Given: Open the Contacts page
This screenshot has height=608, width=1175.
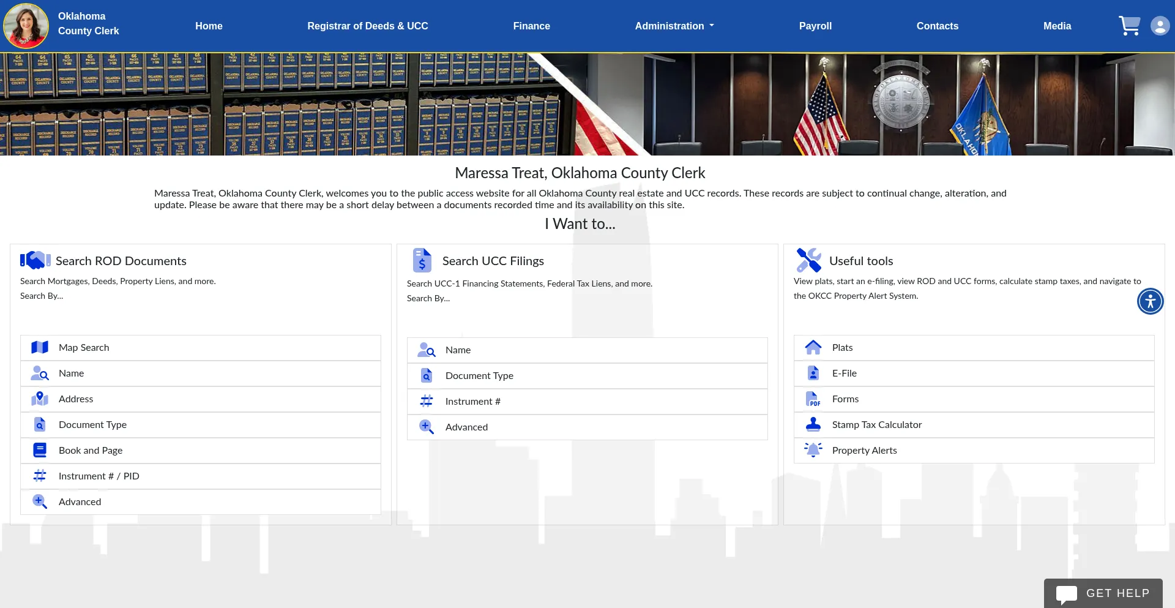Looking at the screenshot, I should [x=937, y=26].
